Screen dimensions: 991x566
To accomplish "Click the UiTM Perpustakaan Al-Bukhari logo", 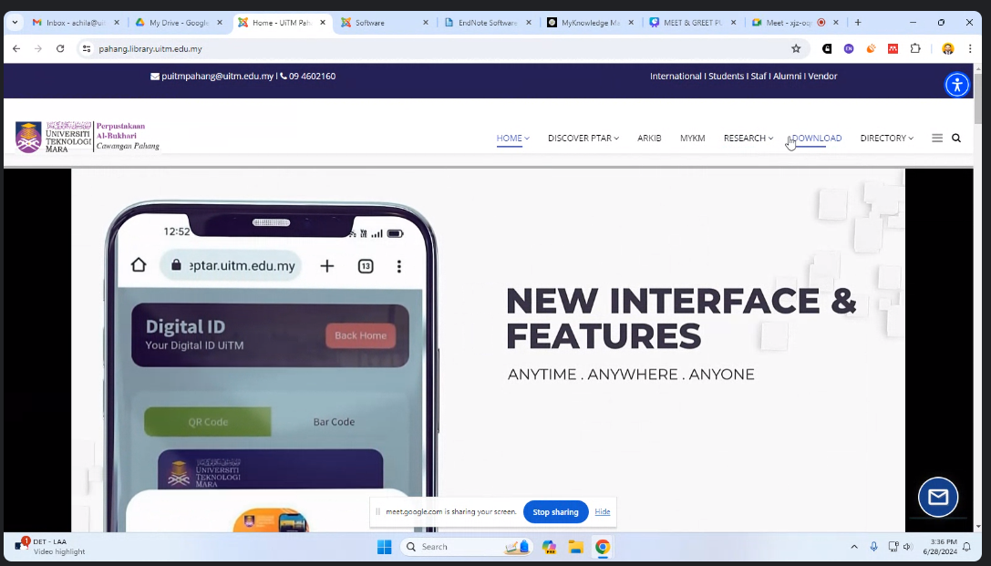I will click(88, 137).
